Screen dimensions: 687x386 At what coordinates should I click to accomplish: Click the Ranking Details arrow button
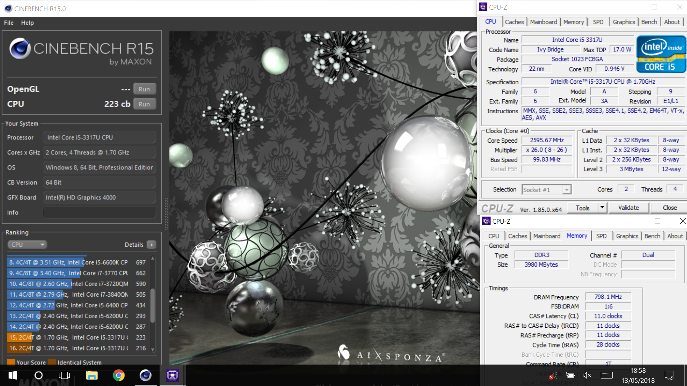(152, 244)
